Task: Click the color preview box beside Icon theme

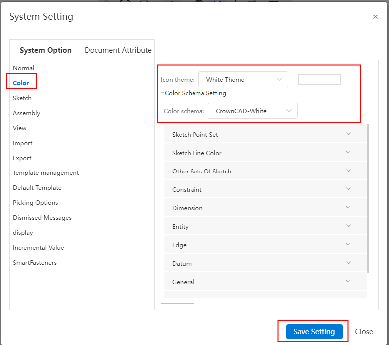Action: coord(319,80)
